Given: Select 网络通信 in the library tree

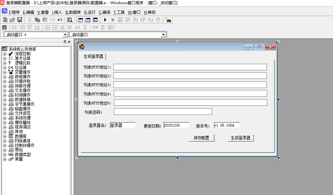Looking at the screenshot, I should 23,141.
